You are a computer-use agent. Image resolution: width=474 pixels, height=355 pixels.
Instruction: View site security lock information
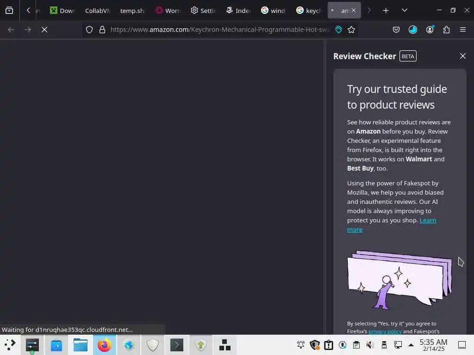pyautogui.click(x=102, y=30)
